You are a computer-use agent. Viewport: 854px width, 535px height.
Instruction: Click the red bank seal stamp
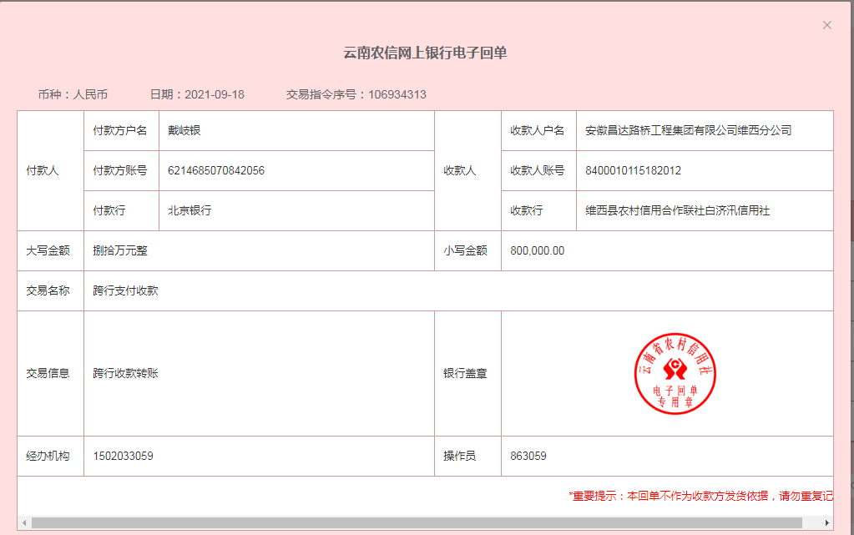click(675, 374)
